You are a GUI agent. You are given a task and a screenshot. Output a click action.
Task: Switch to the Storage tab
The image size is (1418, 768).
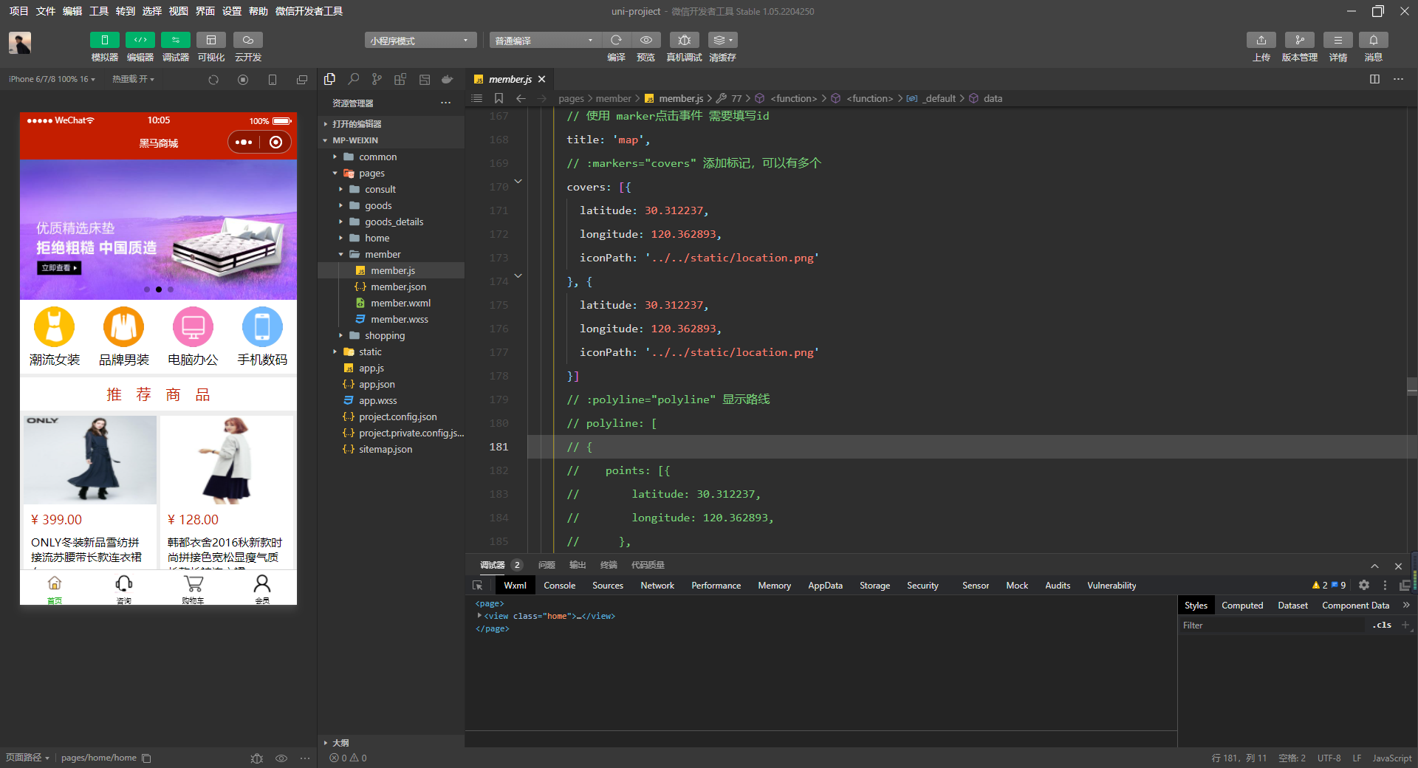click(874, 586)
